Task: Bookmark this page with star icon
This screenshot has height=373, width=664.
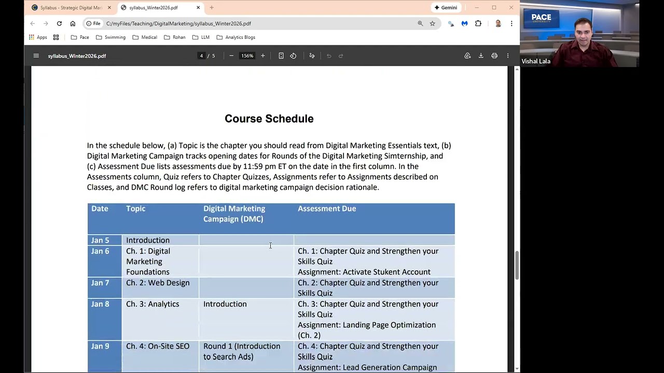Action: (x=432, y=23)
